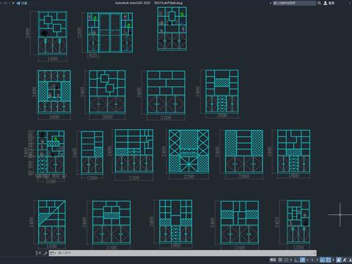352x264 pixels.
Task: Open the user account sign-in icon
Action: coord(326,3)
